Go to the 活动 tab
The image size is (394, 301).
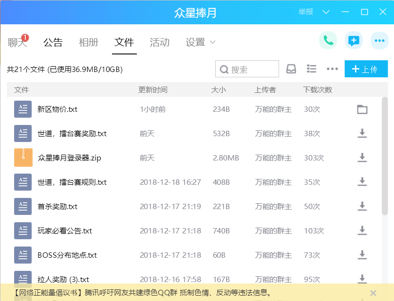pos(159,42)
